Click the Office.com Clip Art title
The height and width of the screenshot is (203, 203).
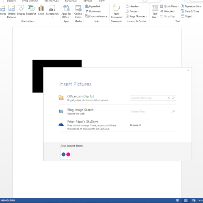(x=80, y=96)
